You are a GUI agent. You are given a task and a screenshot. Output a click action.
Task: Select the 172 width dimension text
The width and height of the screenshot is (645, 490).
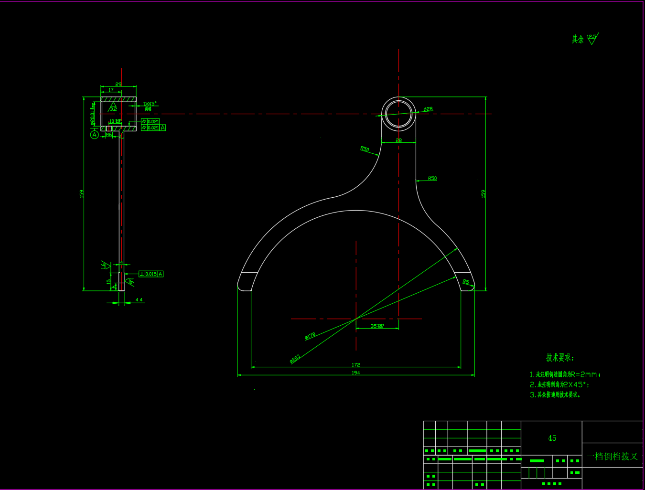[355, 364]
